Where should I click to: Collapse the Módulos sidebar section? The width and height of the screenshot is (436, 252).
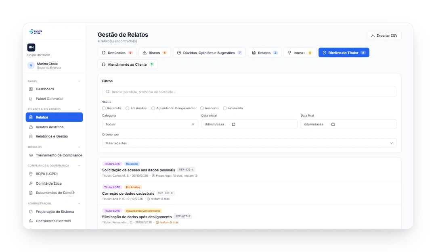[79, 147]
